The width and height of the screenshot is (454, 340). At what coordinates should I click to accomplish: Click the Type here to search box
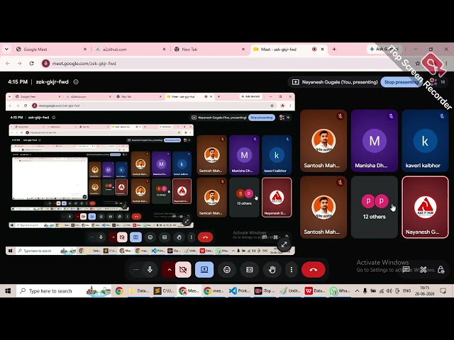click(x=64, y=291)
